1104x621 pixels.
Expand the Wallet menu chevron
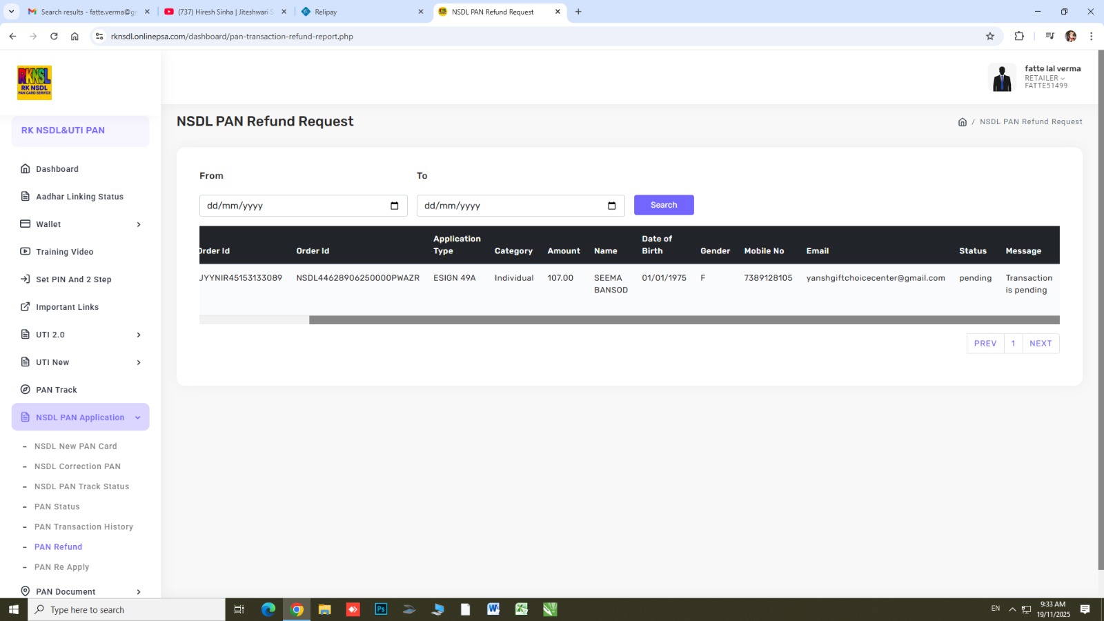point(139,224)
